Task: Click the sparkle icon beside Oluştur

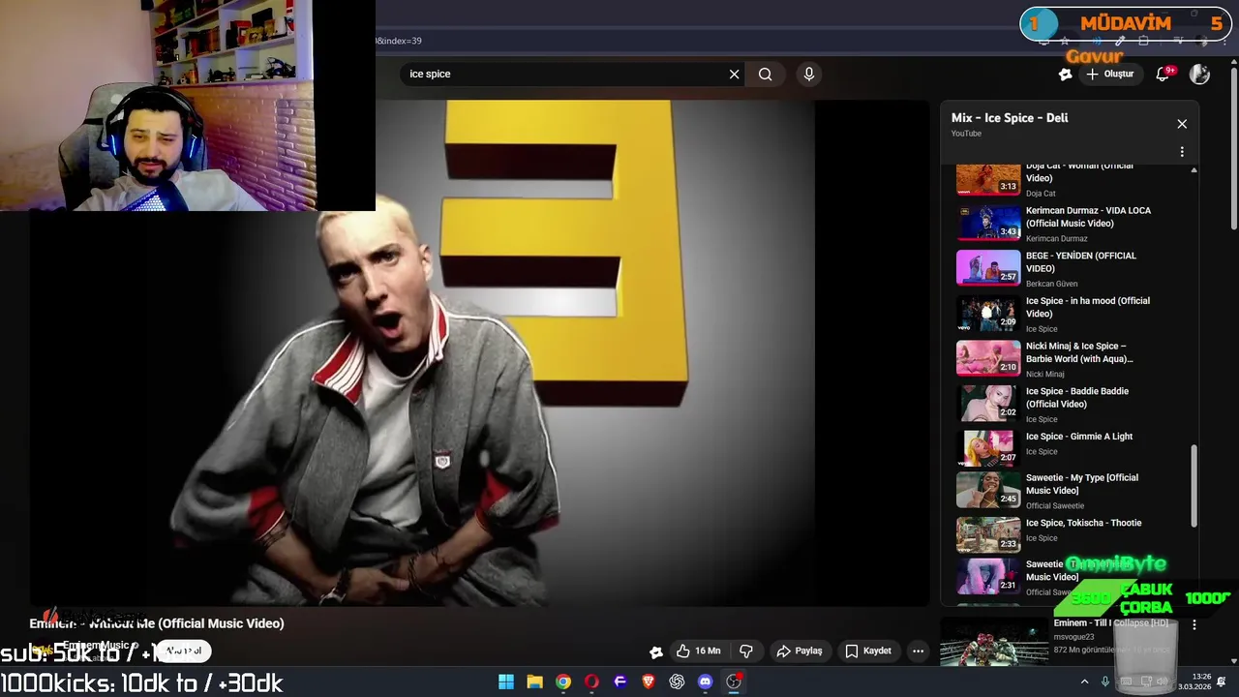Action: (1065, 74)
